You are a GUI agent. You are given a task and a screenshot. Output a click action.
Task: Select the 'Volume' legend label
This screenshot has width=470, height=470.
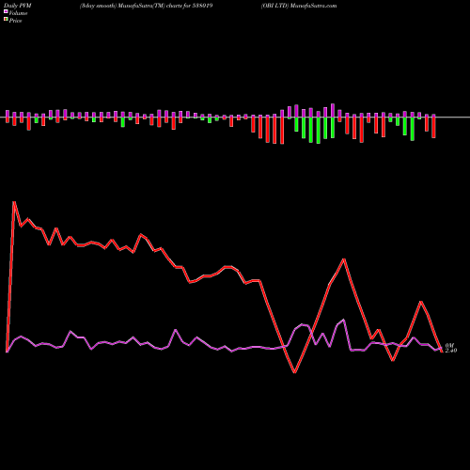coord(18,13)
